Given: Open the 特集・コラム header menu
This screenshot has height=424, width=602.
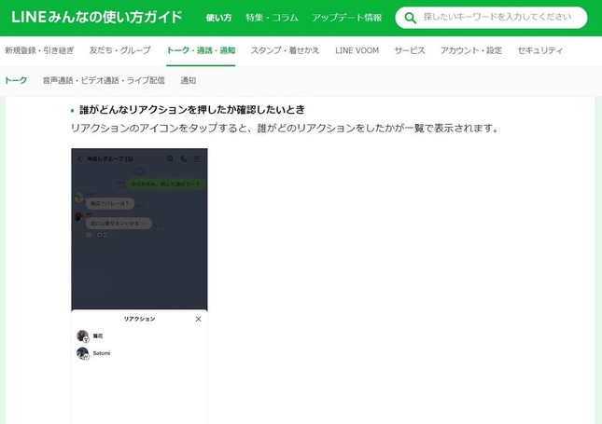Looking at the screenshot, I should click(x=272, y=18).
